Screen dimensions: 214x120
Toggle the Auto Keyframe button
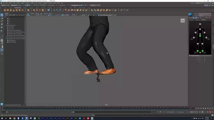(x=210, y=112)
